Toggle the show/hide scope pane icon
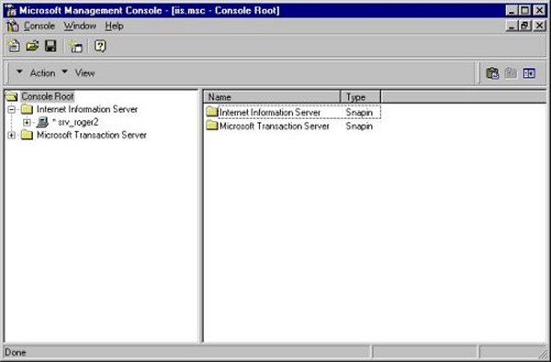551x362 pixels. click(529, 73)
